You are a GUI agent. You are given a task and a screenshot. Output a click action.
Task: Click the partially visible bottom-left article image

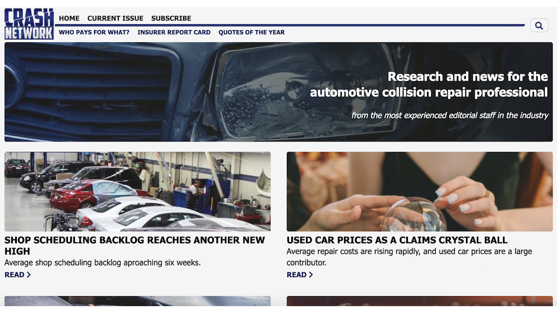(x=138, y=301)
